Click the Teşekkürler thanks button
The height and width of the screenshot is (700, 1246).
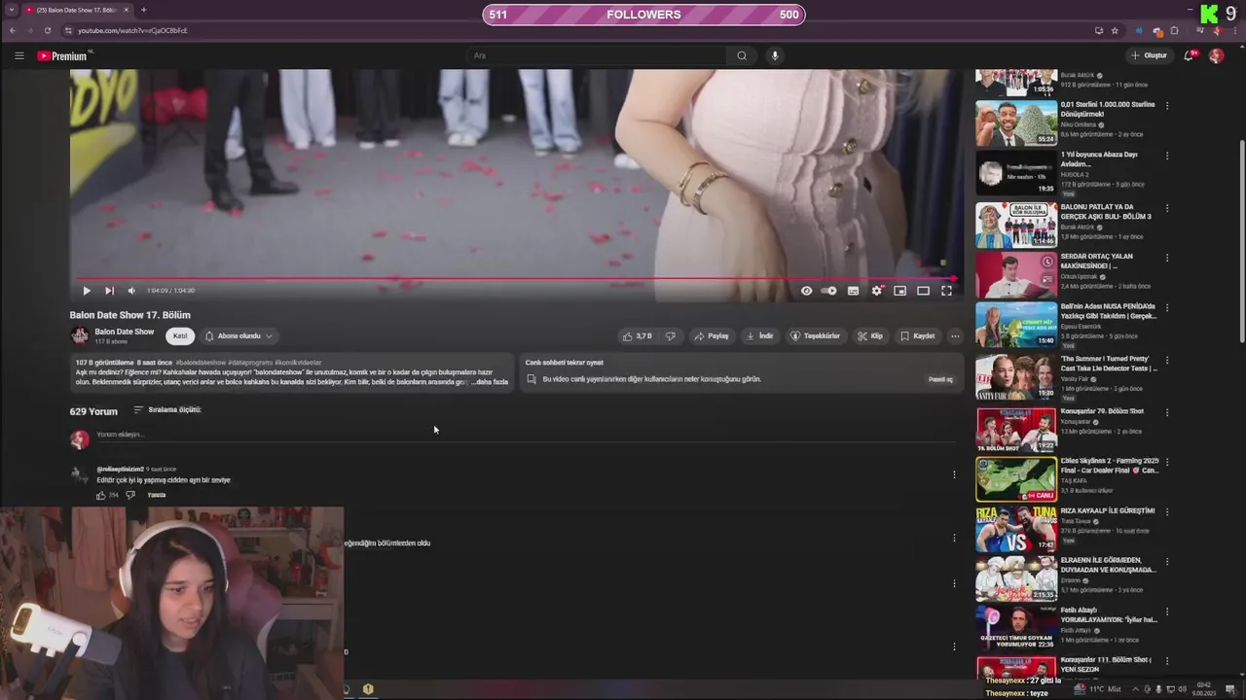(x=815, y=335)
